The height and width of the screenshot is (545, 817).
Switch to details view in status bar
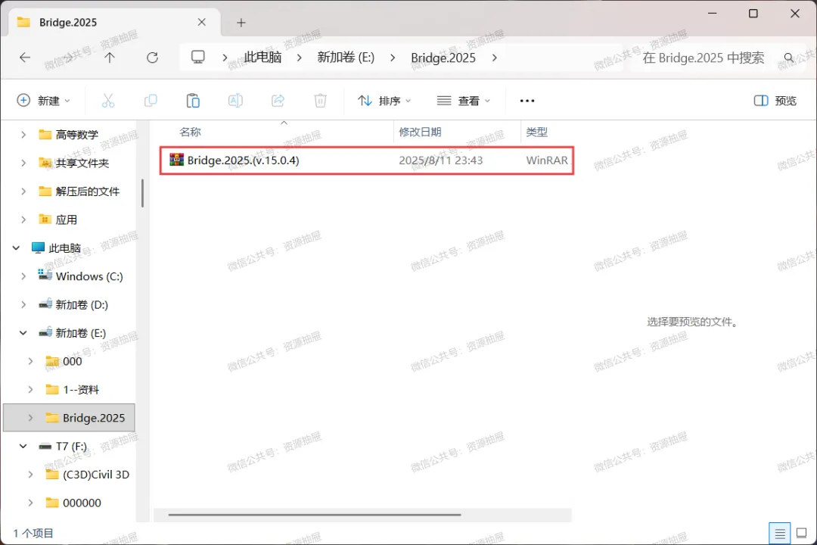[779, 534]
